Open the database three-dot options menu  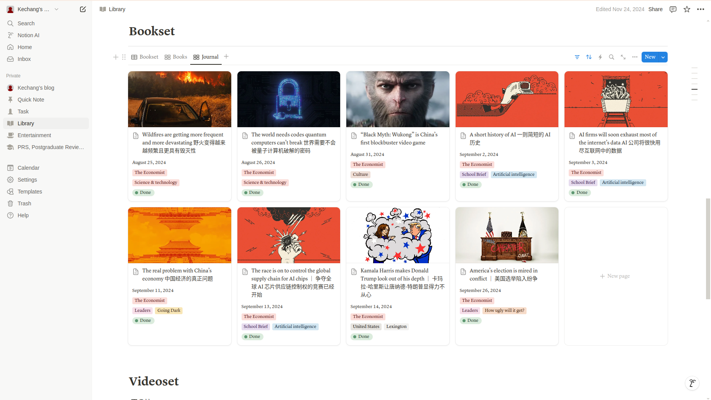[635, 57]
